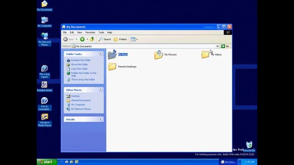294x165 pixels.
Task: Open Shared Documents in Other Places
Action: pos(81,100)
